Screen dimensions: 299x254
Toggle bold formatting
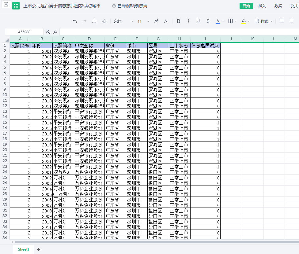pos(179,21)
